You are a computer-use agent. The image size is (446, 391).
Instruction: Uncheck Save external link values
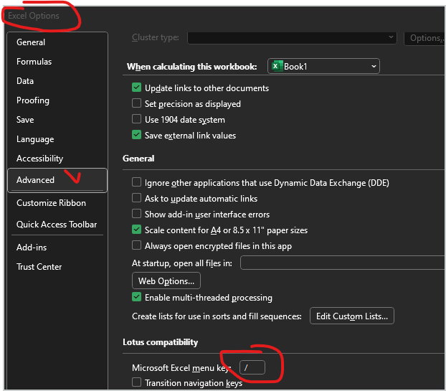pos(136,135)
